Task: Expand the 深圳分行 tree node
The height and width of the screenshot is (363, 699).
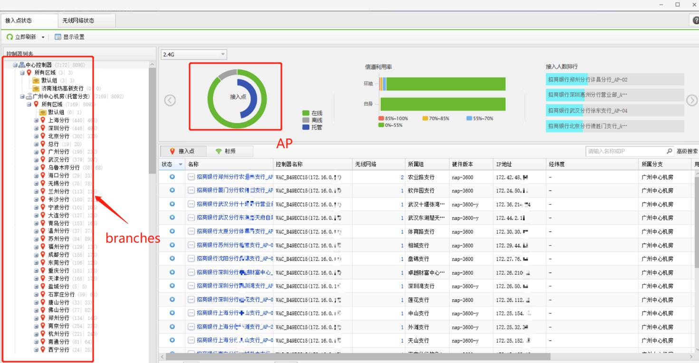Action: [x=36, y=128]
